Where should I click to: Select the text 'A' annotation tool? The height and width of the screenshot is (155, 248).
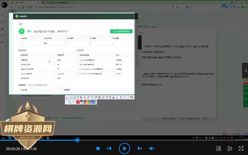pos(85,97)
